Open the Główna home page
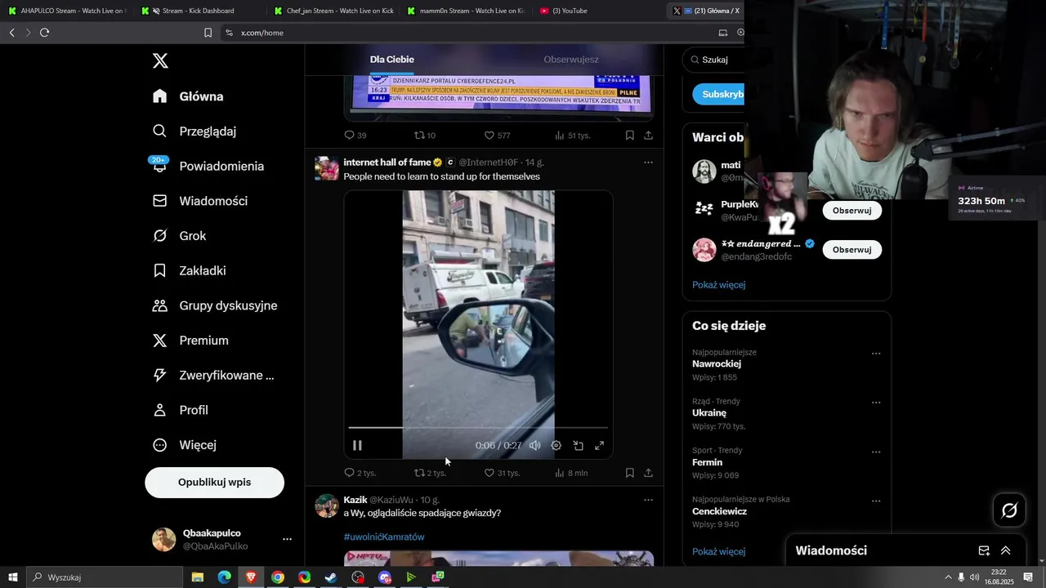The image size is (1046, 588). pyautogui.click(x=188, y=96)
